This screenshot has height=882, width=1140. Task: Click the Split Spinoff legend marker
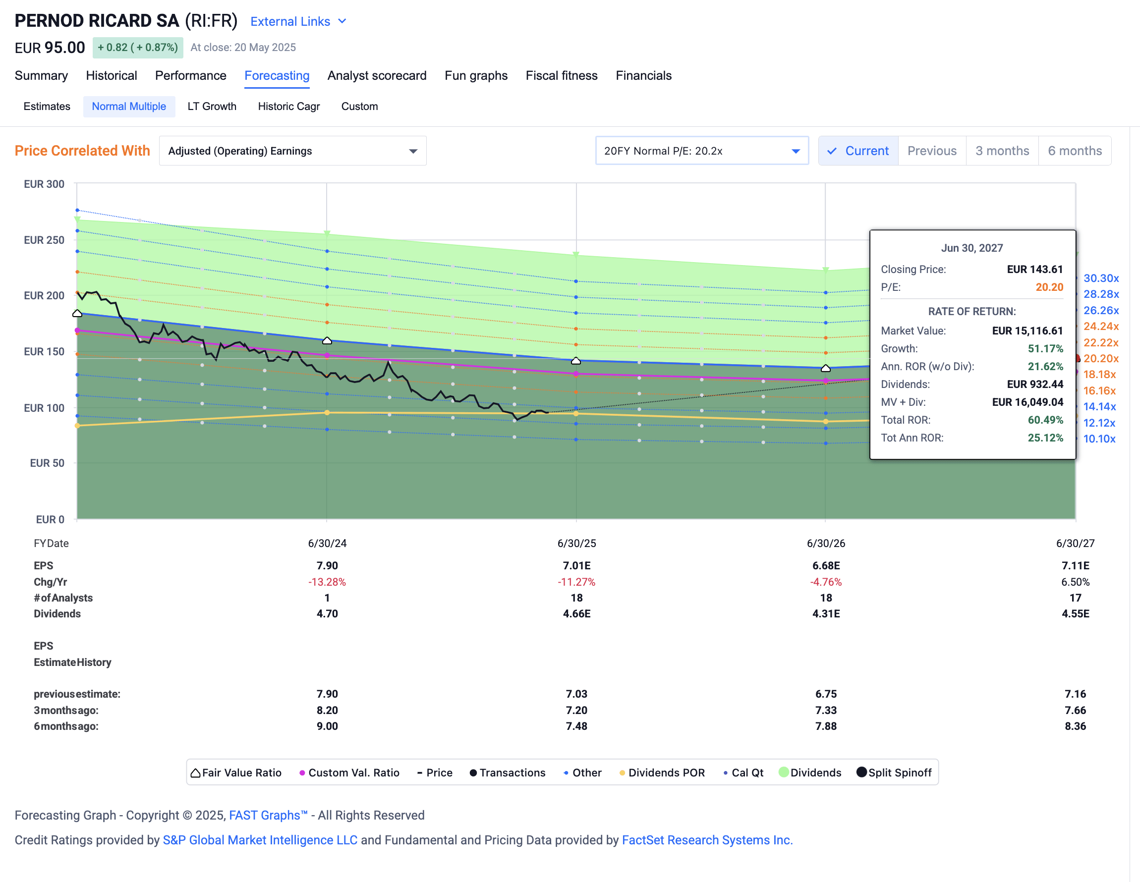(x=862, y=772)
